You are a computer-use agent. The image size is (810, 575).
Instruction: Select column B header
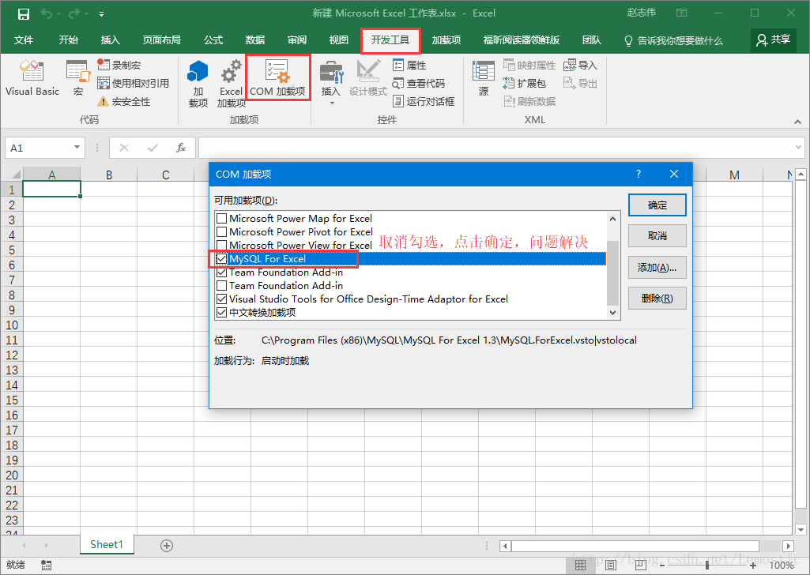click(x=109, y=175)
